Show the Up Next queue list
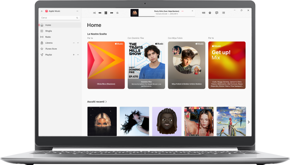The height and width of the screenshot is (165, 290). coord(224,13)
